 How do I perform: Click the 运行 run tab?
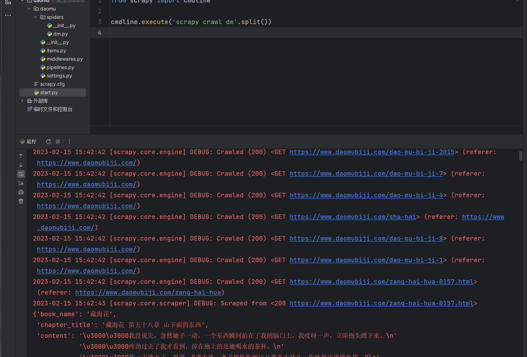(28, 142)
